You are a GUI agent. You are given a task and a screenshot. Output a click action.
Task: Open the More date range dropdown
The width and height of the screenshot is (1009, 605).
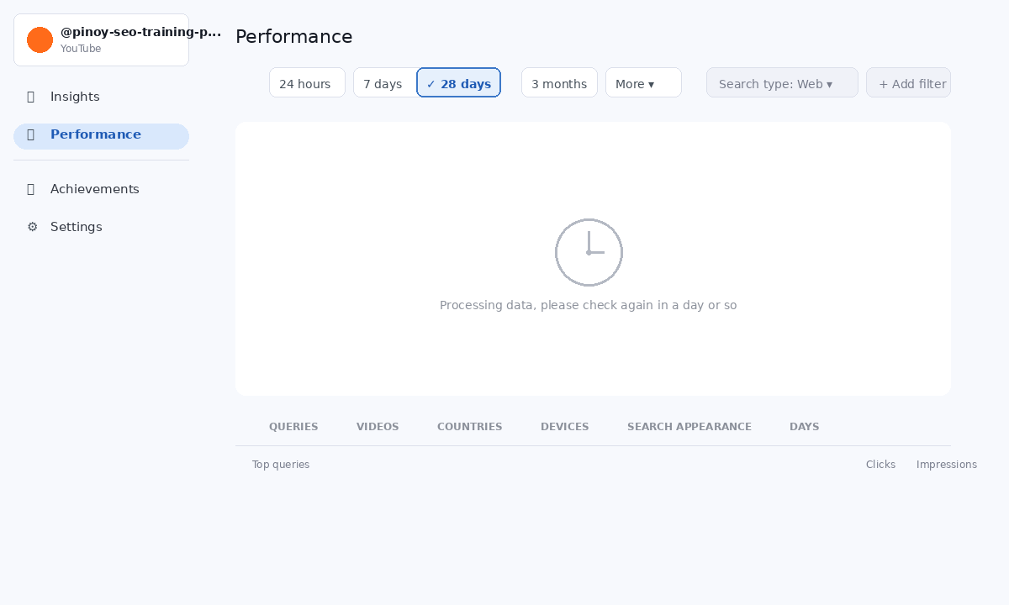[643, 82]
